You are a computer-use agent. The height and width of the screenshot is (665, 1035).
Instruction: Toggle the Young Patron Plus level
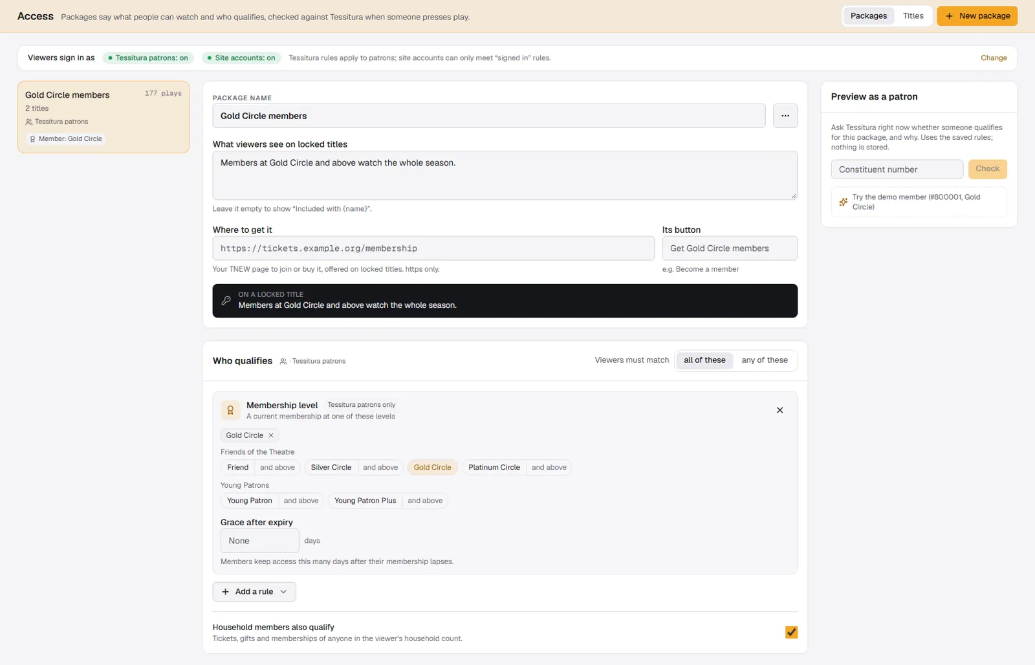coord(365,501)
